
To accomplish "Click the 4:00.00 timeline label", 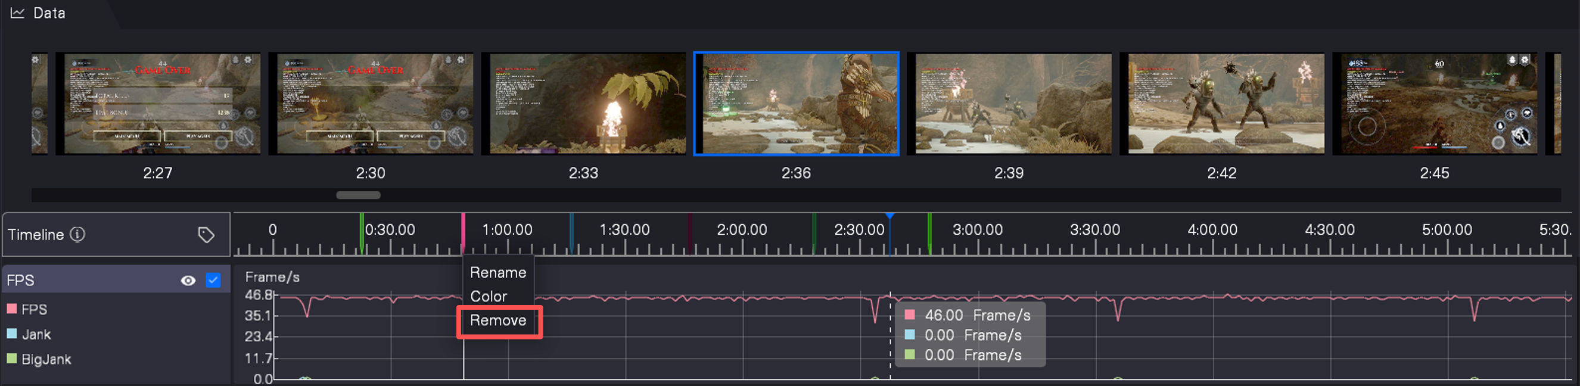I will [1212, 230].
